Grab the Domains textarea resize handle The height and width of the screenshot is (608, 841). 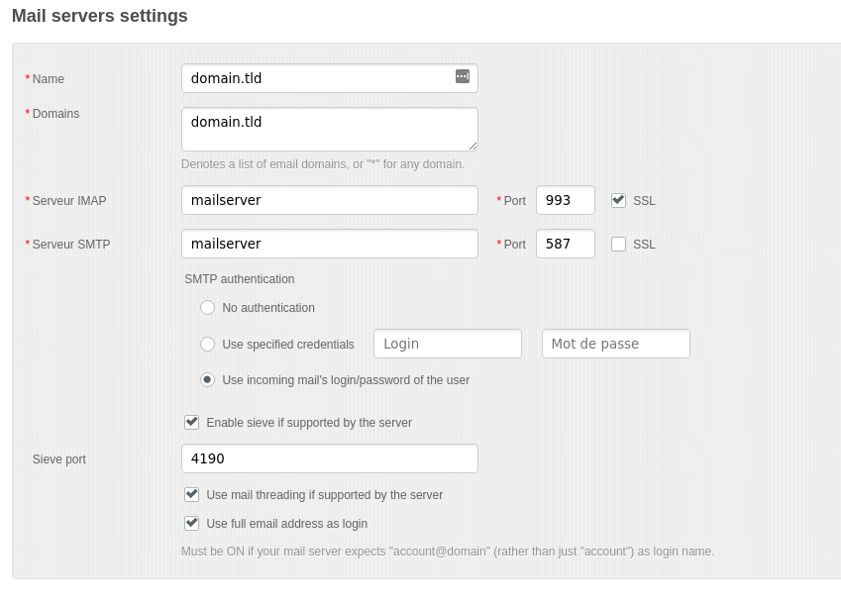pos(473,146)
